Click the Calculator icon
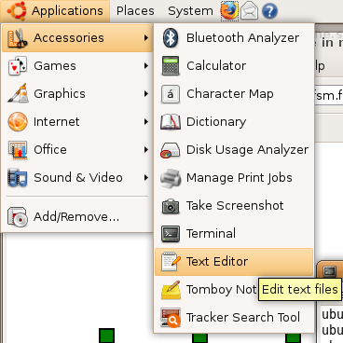Image resolution: width=343 pixels, height=343 pixels. tap(171, 66)
